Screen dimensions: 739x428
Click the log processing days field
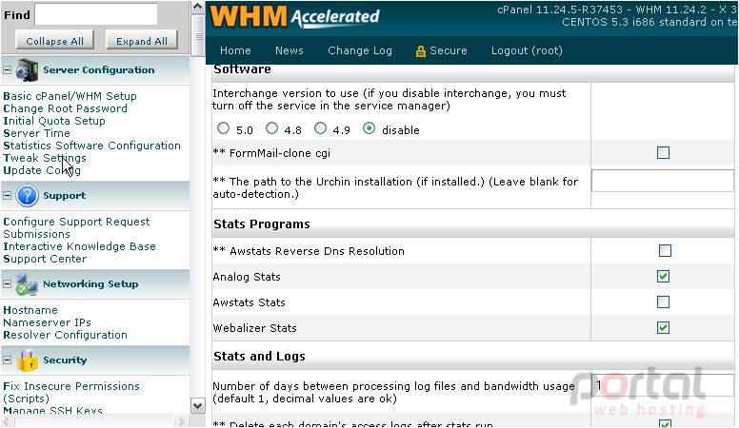pos(663,385)
